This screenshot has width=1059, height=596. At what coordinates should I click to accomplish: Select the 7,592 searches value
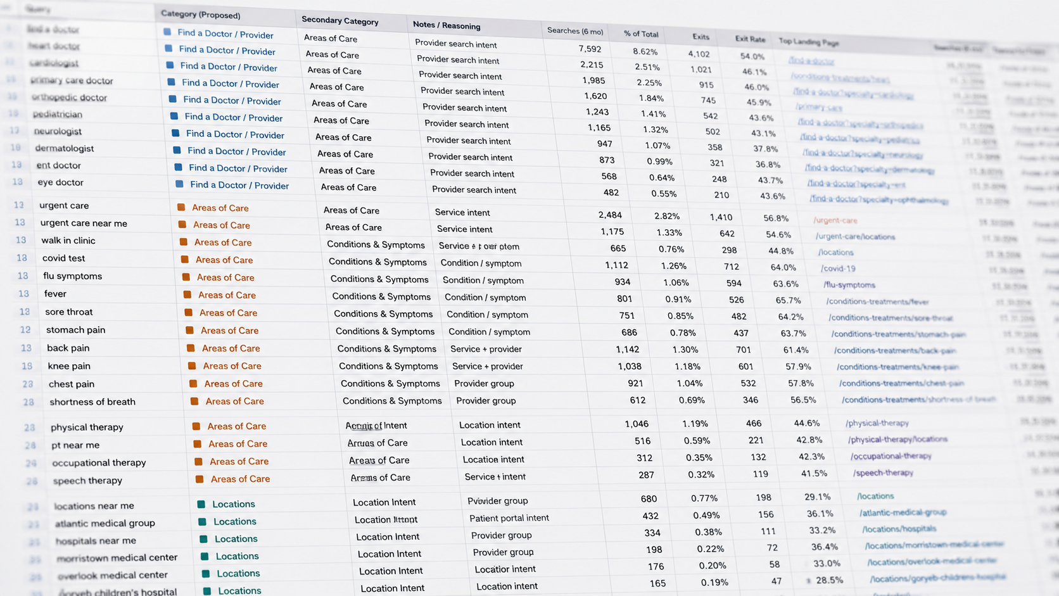click(590, 49)
